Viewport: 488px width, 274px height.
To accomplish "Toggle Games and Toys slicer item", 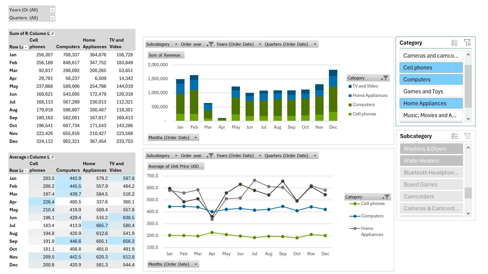I will coord(431,92).
